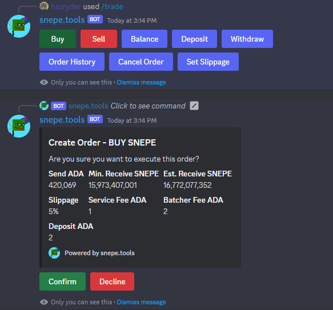Open Order History

pos(72,62)
